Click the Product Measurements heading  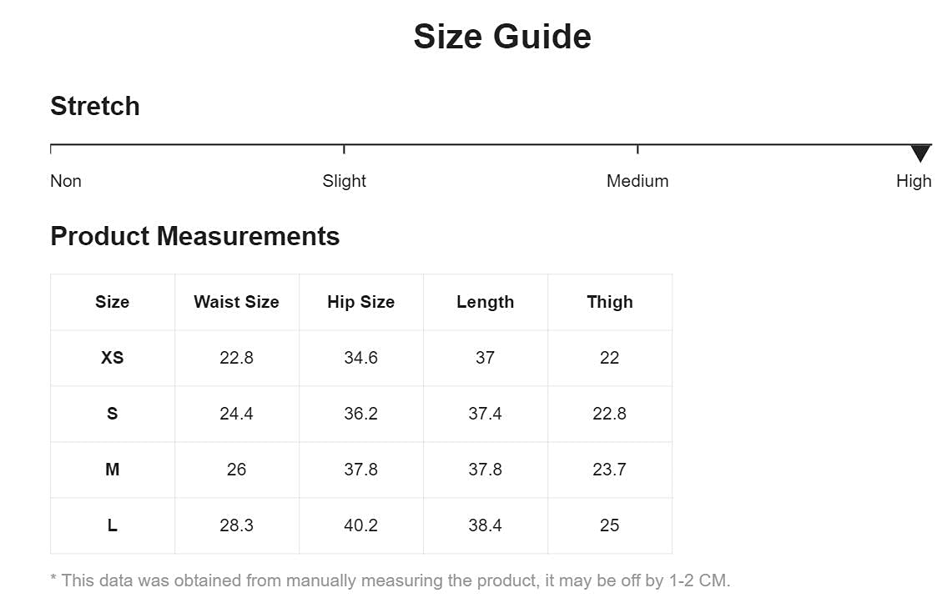click(x=195, y=236)
